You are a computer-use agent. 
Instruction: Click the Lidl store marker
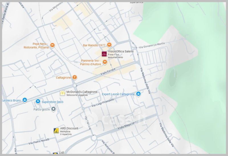pyautogui.click(x=55, y=154)
